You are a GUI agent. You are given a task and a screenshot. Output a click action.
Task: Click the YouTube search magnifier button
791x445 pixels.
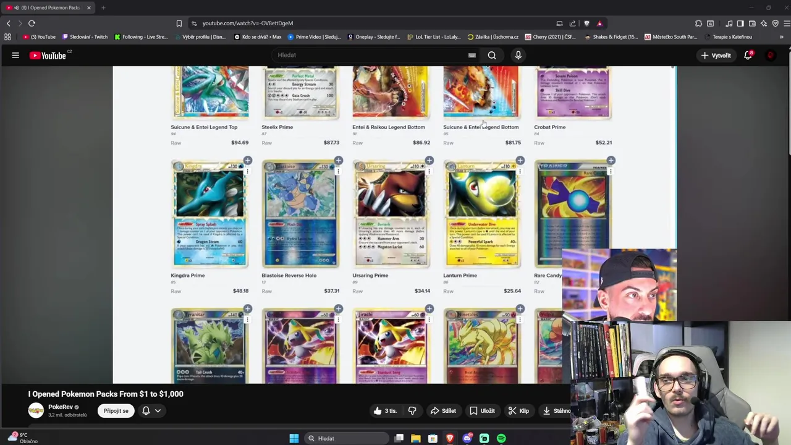tap(492, 55)
